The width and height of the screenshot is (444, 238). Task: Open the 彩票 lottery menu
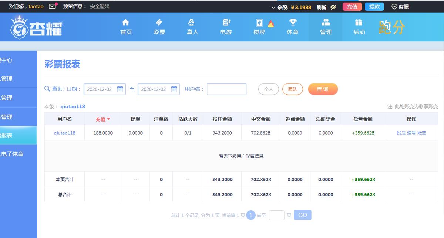159,27
